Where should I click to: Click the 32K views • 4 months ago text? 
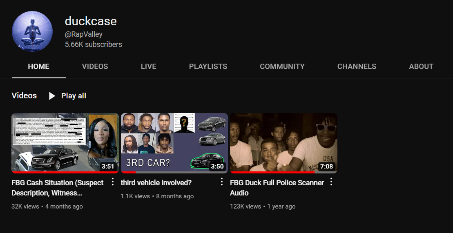pos(47,206)
